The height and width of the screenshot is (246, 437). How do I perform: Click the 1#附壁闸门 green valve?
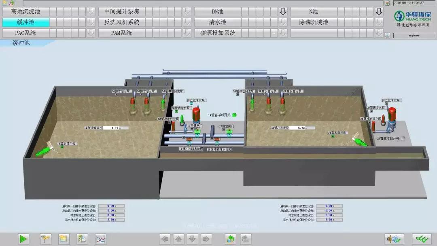tap(197, 132)
